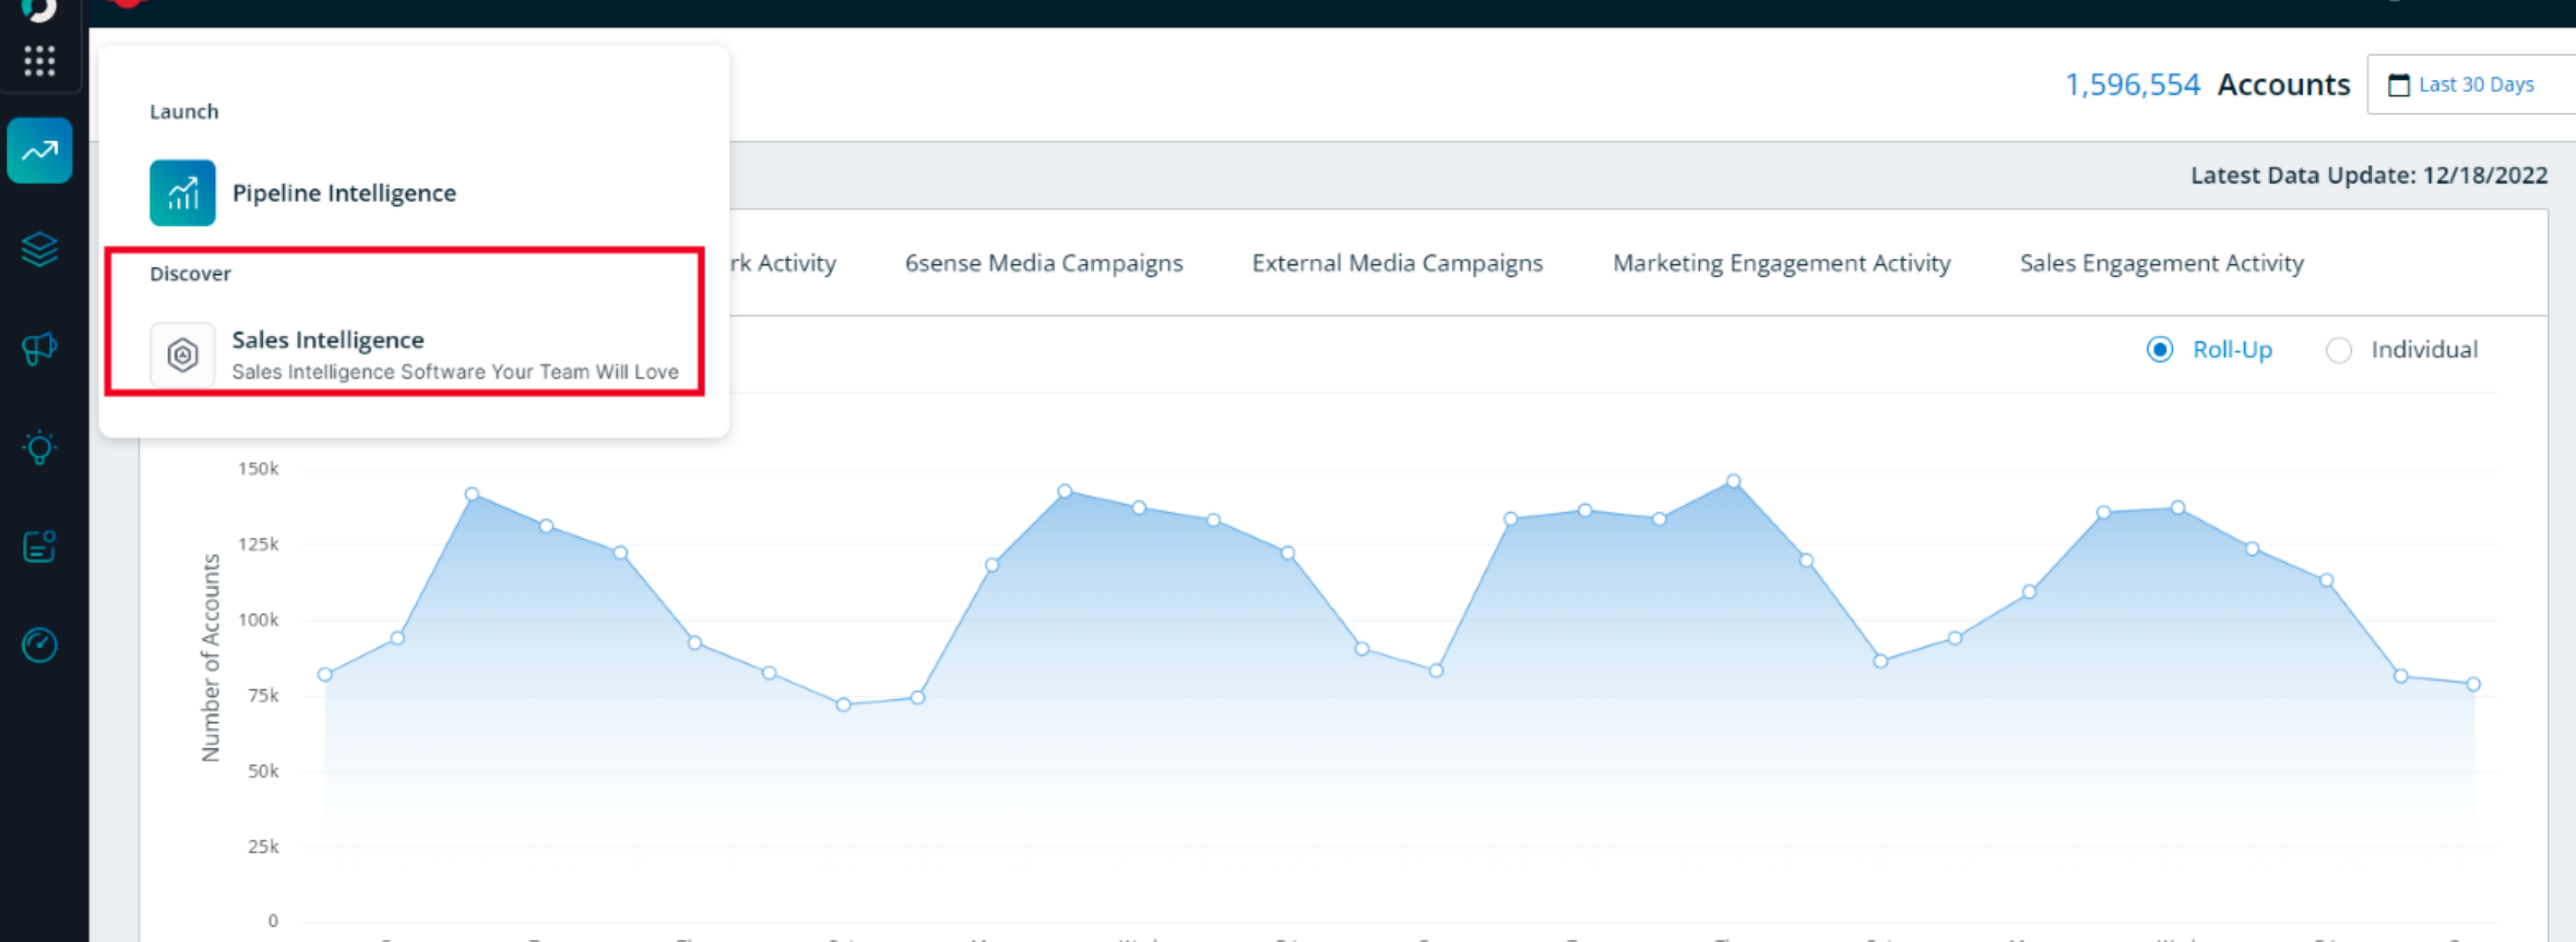Open the Last 30 Days date dropdown

2472,85
